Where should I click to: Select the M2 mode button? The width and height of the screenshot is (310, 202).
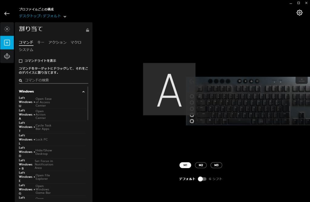click(201, 165)
